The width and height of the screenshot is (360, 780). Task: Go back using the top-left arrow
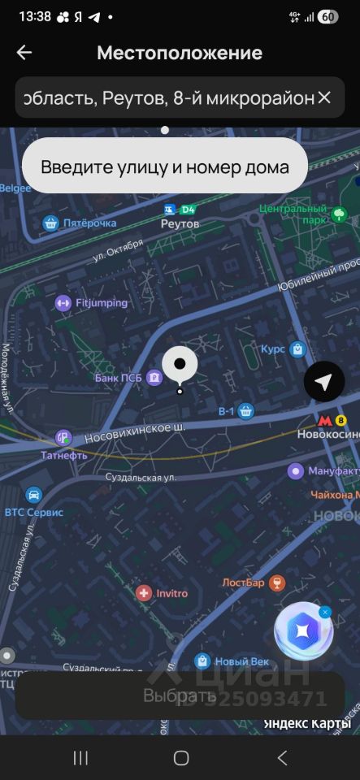pyautogui.click(x=24, y=53)
